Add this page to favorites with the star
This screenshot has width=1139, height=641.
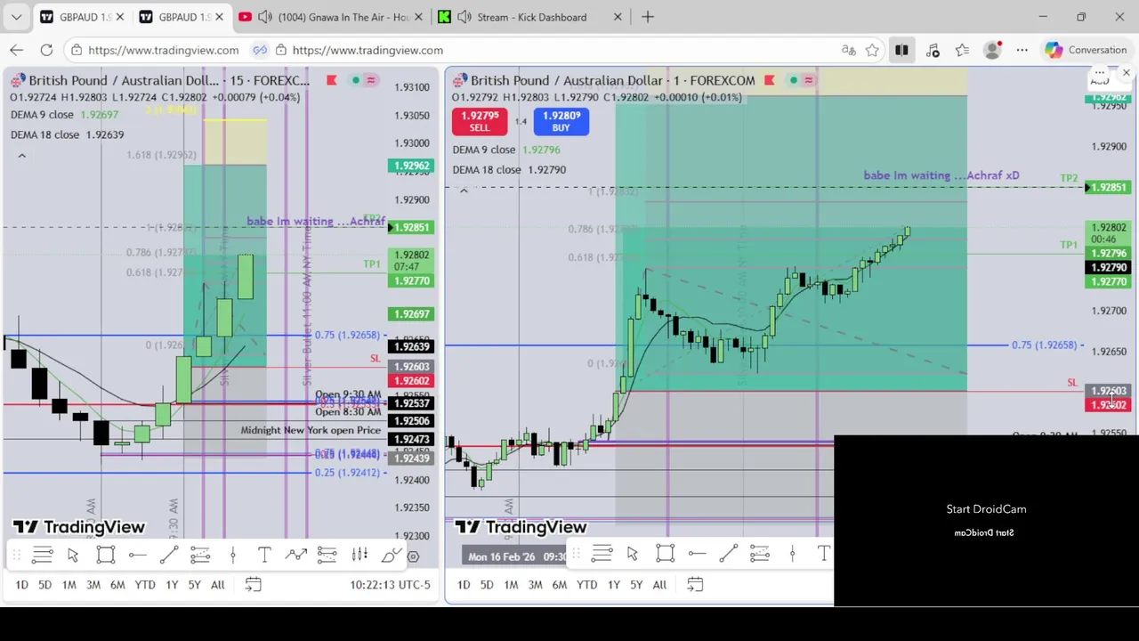(872, 50)
